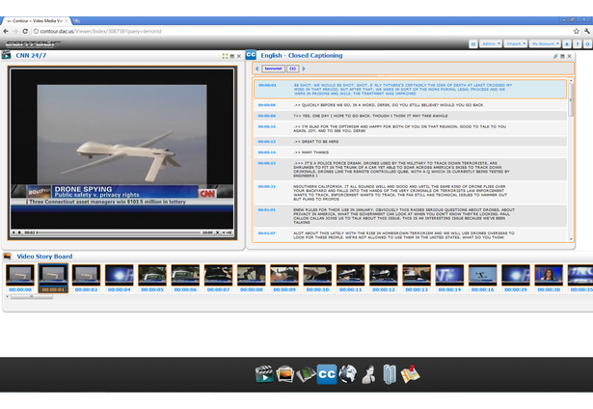Reload the page in the browser
Image resolution: width=593 pixels, height=409 pixels.
tap(25, 32)
